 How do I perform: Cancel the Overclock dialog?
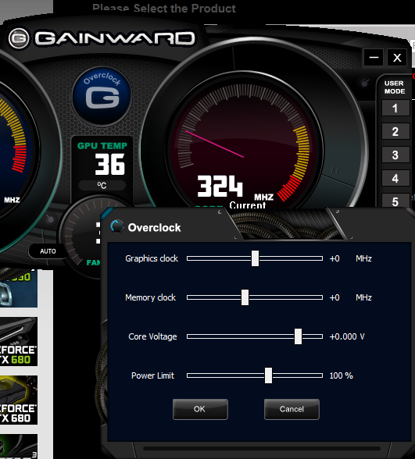(x=292, y=409)
